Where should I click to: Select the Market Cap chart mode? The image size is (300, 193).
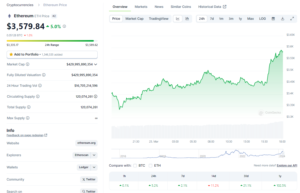tap(134, 19)
